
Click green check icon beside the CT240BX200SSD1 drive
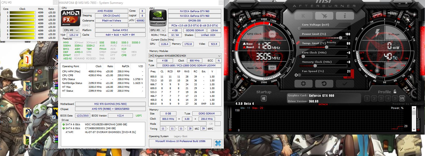click(63, 128)
